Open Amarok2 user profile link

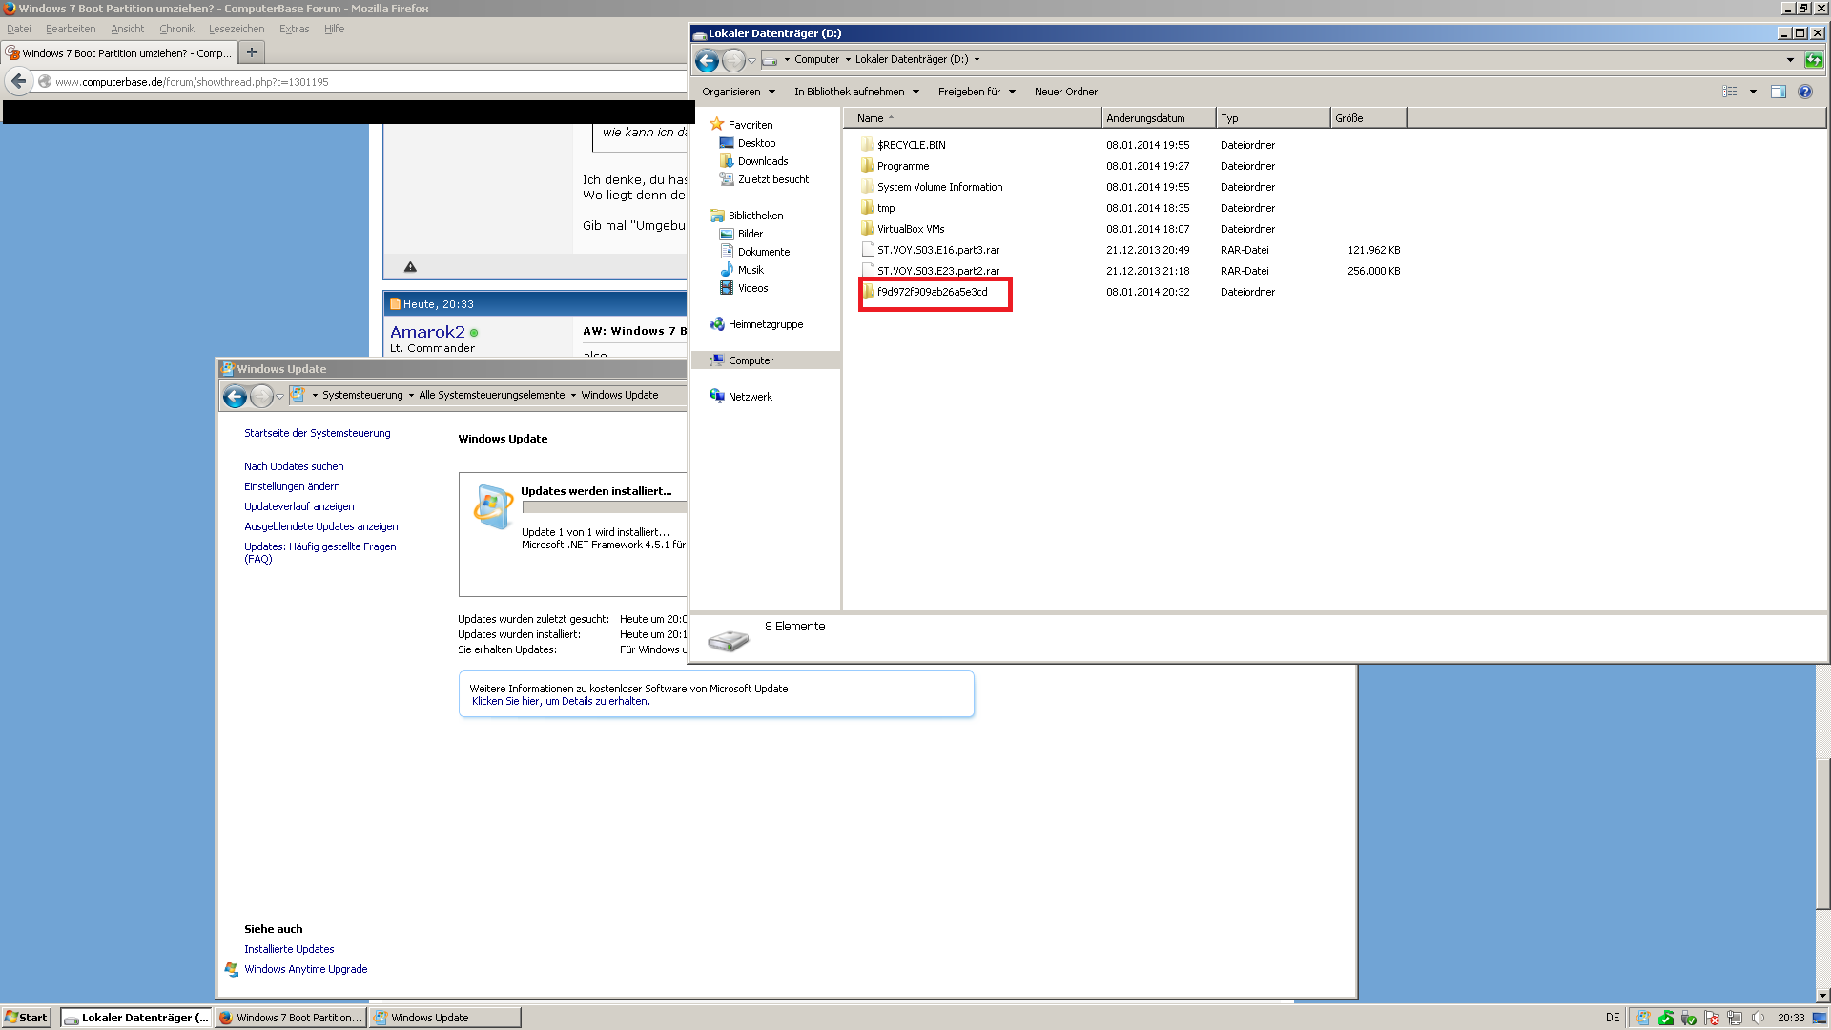click(x=427, y=332)
